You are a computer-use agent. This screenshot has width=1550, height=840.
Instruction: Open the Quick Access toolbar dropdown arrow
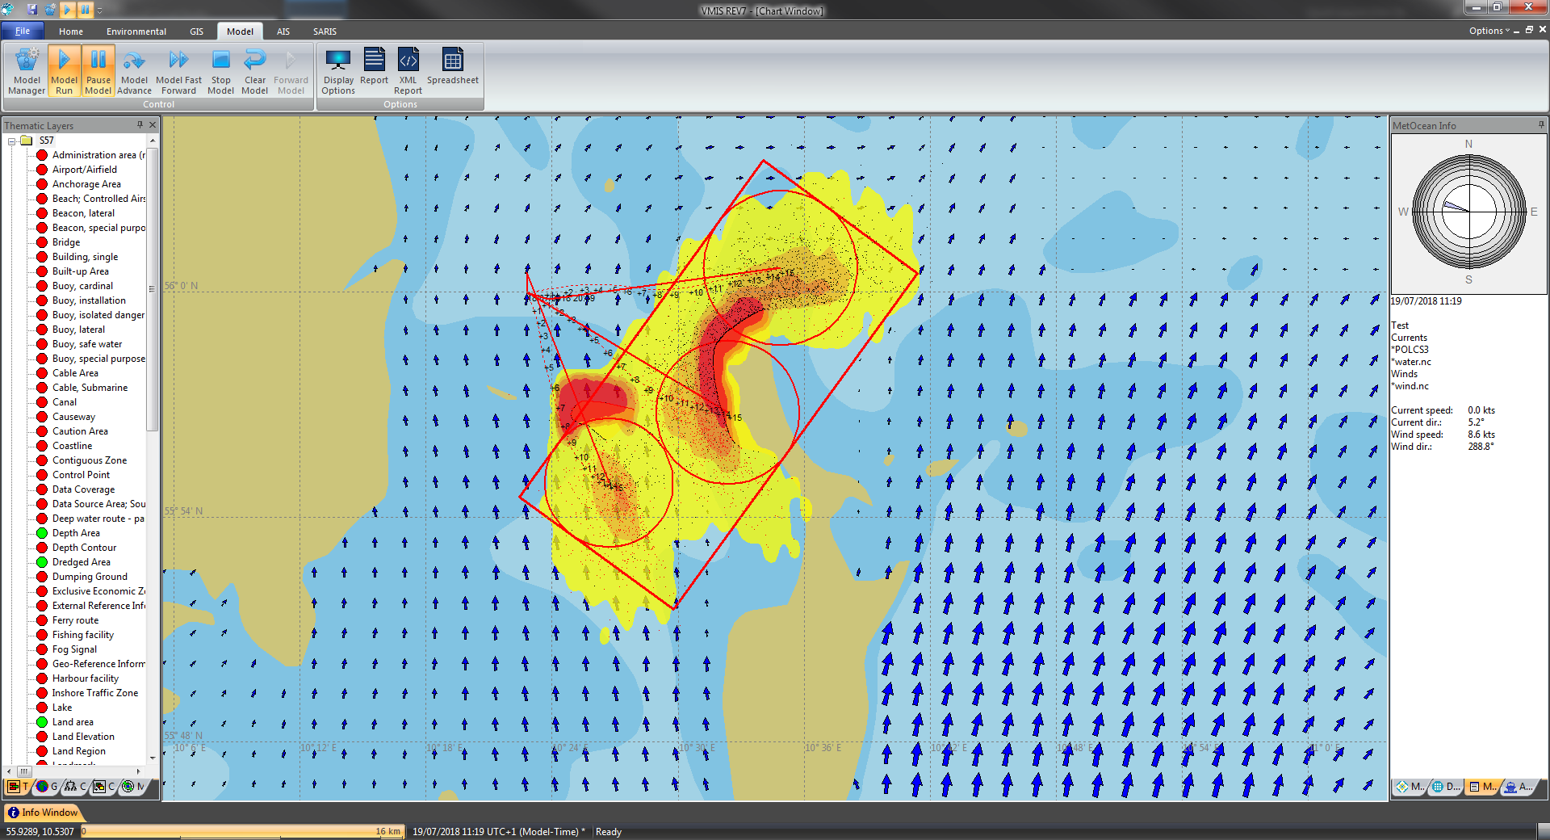(x=100, y=10)
